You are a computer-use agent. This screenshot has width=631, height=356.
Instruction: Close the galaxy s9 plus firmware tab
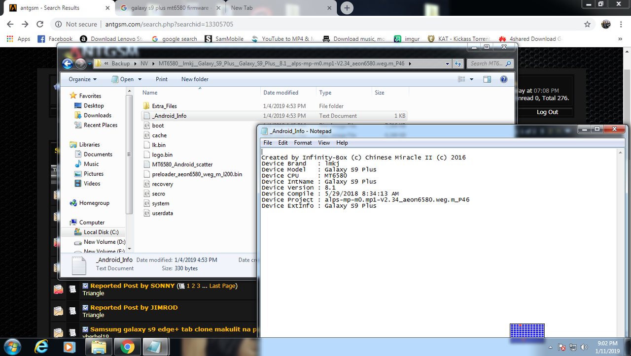[x=218, y=8]
